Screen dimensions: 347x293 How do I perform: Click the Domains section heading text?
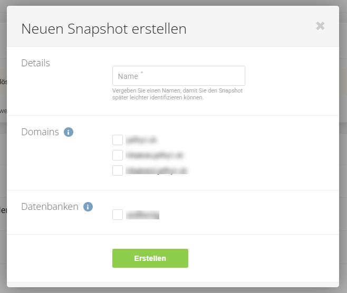(x=40, y=132)
